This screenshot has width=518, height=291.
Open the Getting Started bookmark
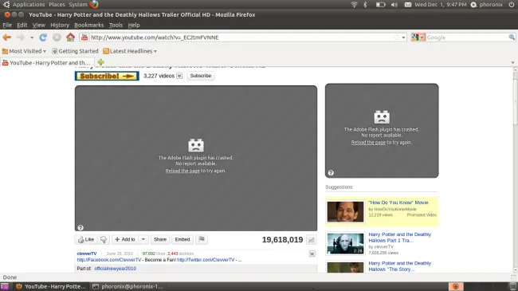click(75, 51)
